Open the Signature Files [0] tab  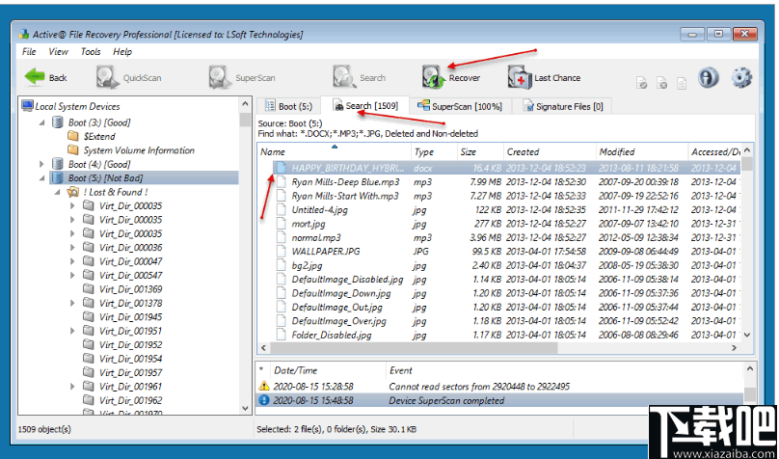pyautogui.click(x=562, y=106)
